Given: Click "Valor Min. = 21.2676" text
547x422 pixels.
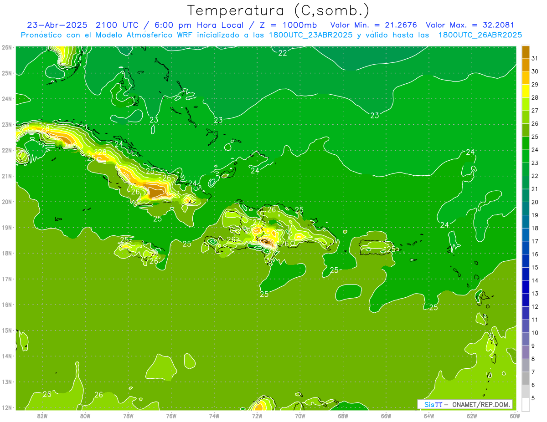Looking at the screenshot, I should point(373,25).
